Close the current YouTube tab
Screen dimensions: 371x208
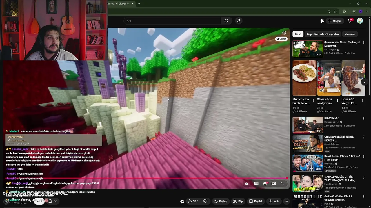(x=133, y=4)
